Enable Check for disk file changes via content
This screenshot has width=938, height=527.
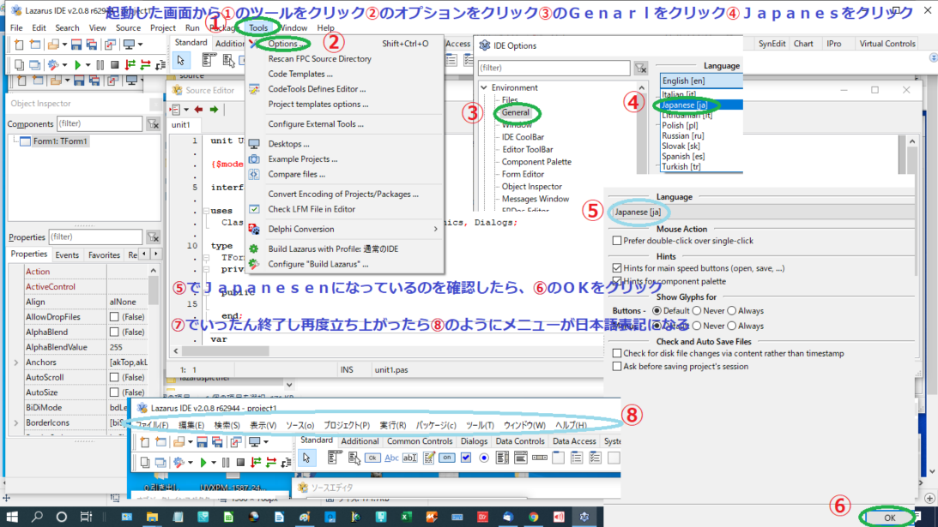coord(617,354)
